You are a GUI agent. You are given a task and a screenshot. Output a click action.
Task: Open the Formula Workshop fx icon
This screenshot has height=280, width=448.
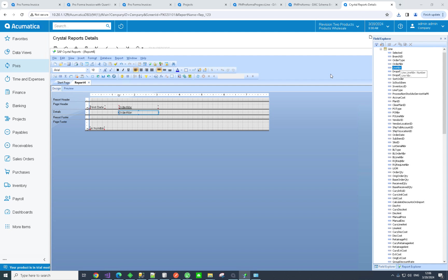pos(161,76)
